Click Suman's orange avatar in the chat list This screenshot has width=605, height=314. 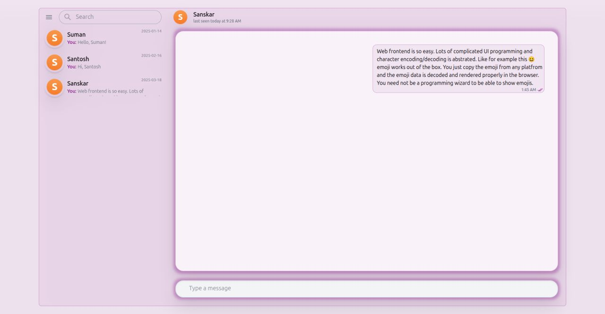54,38
